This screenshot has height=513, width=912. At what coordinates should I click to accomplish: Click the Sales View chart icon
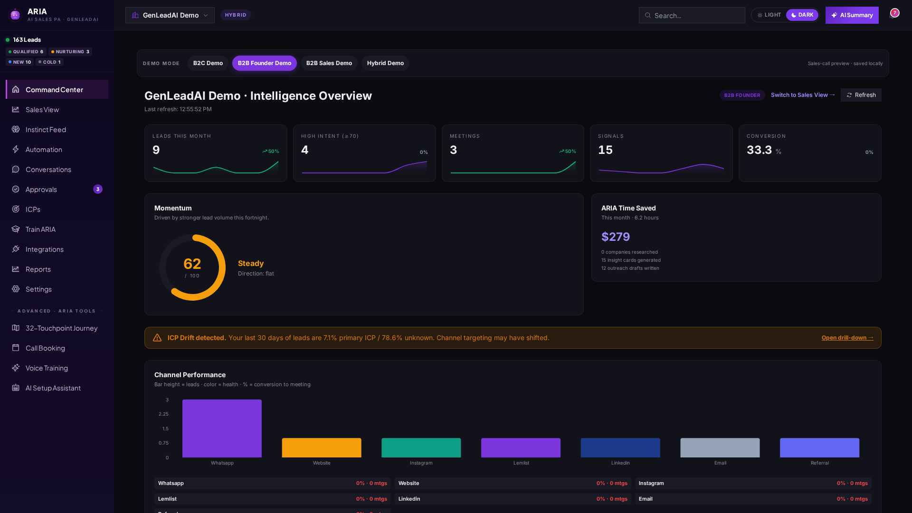point(16,109)
